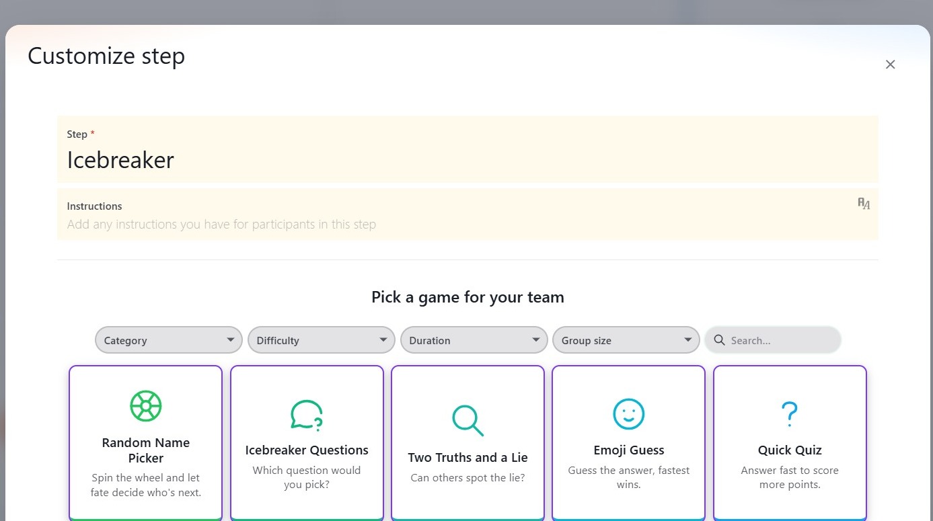Click the Random Name Picker wheel icon
This screenshot has width=933, height=521.
point(145,406)
